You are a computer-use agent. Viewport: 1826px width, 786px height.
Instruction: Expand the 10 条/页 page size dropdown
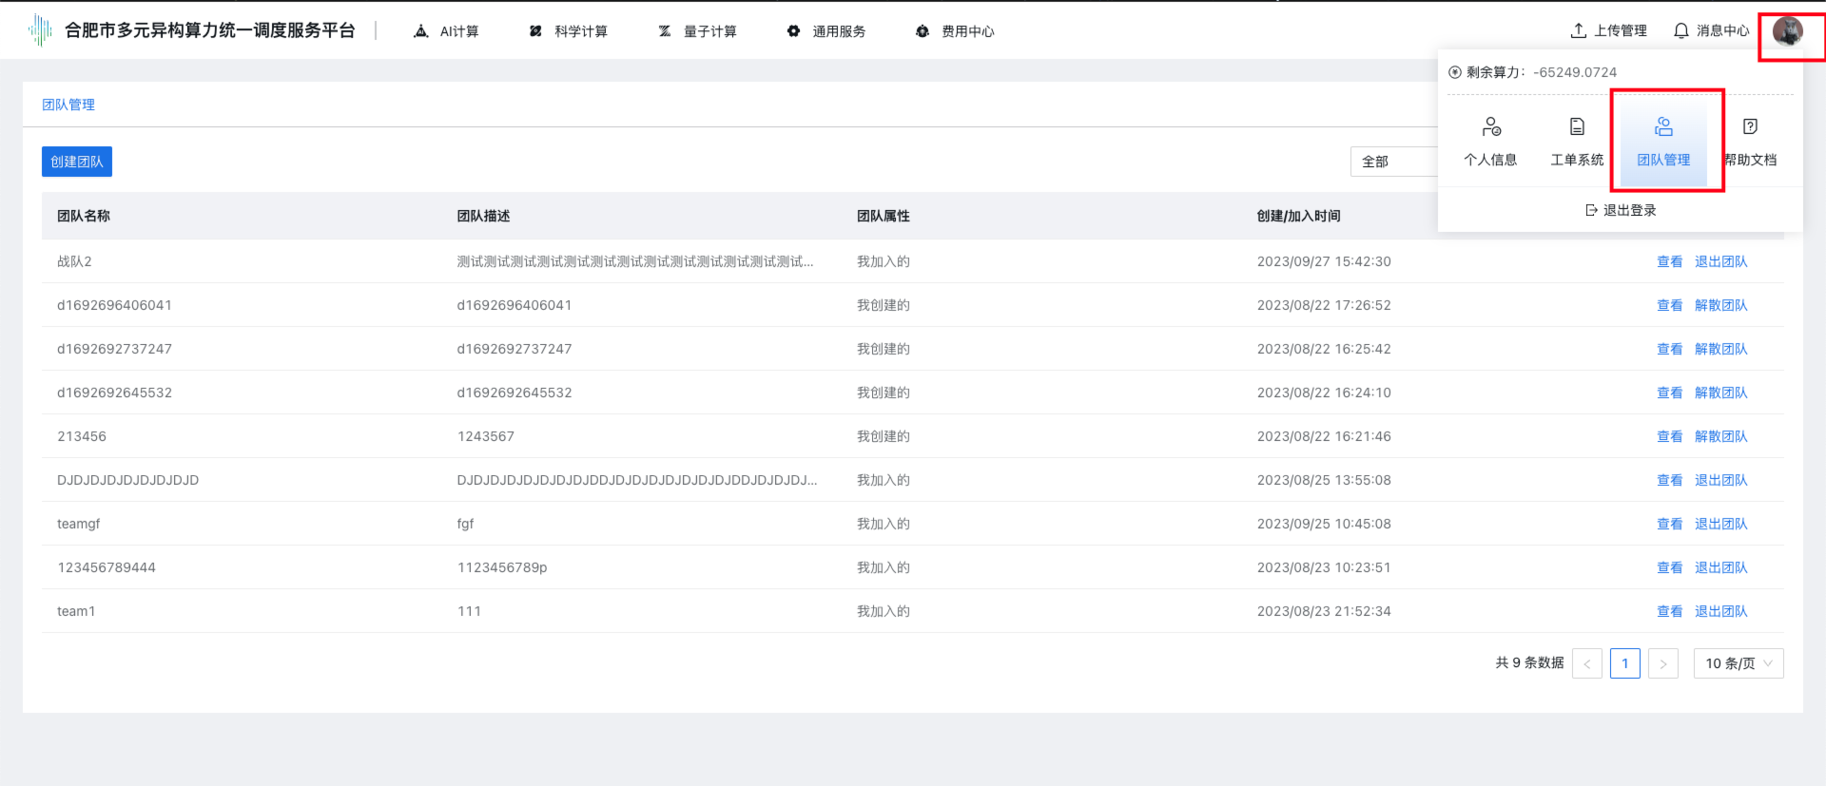point(1738,663)
